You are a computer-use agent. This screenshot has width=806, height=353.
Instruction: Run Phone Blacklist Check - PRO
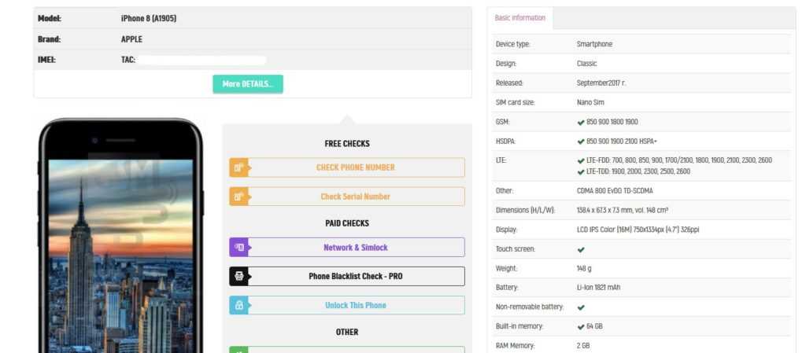pyautogui.click(x=356, y=277)
